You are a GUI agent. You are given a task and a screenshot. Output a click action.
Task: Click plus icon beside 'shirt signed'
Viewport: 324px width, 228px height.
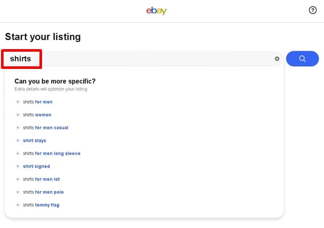[x=18, y=166]
